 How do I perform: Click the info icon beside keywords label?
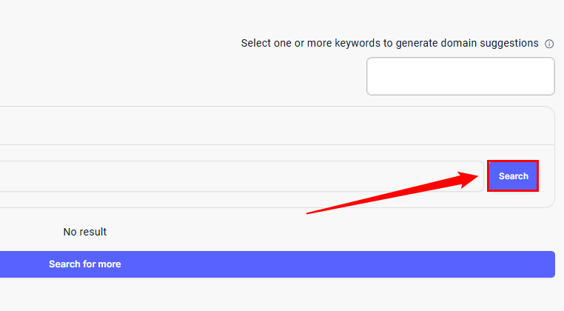[549, 44]
